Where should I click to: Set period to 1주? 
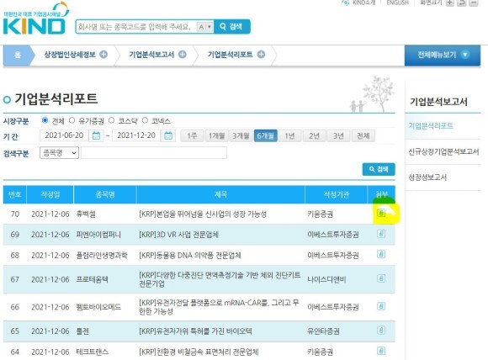[192, 135]
